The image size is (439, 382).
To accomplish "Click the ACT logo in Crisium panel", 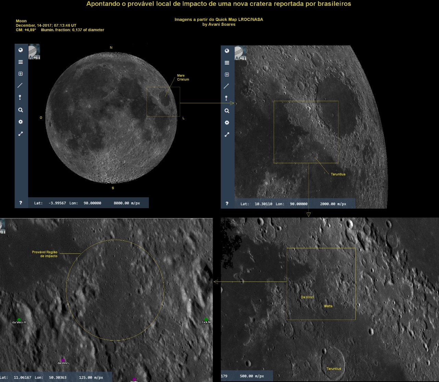I will (240, 53).
